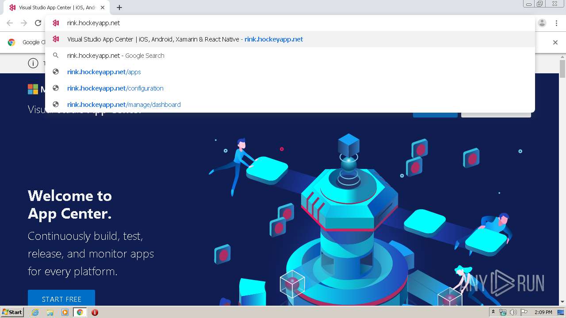
Task: Click the globe icon beside the /apps suggestion
Action: 56,72
